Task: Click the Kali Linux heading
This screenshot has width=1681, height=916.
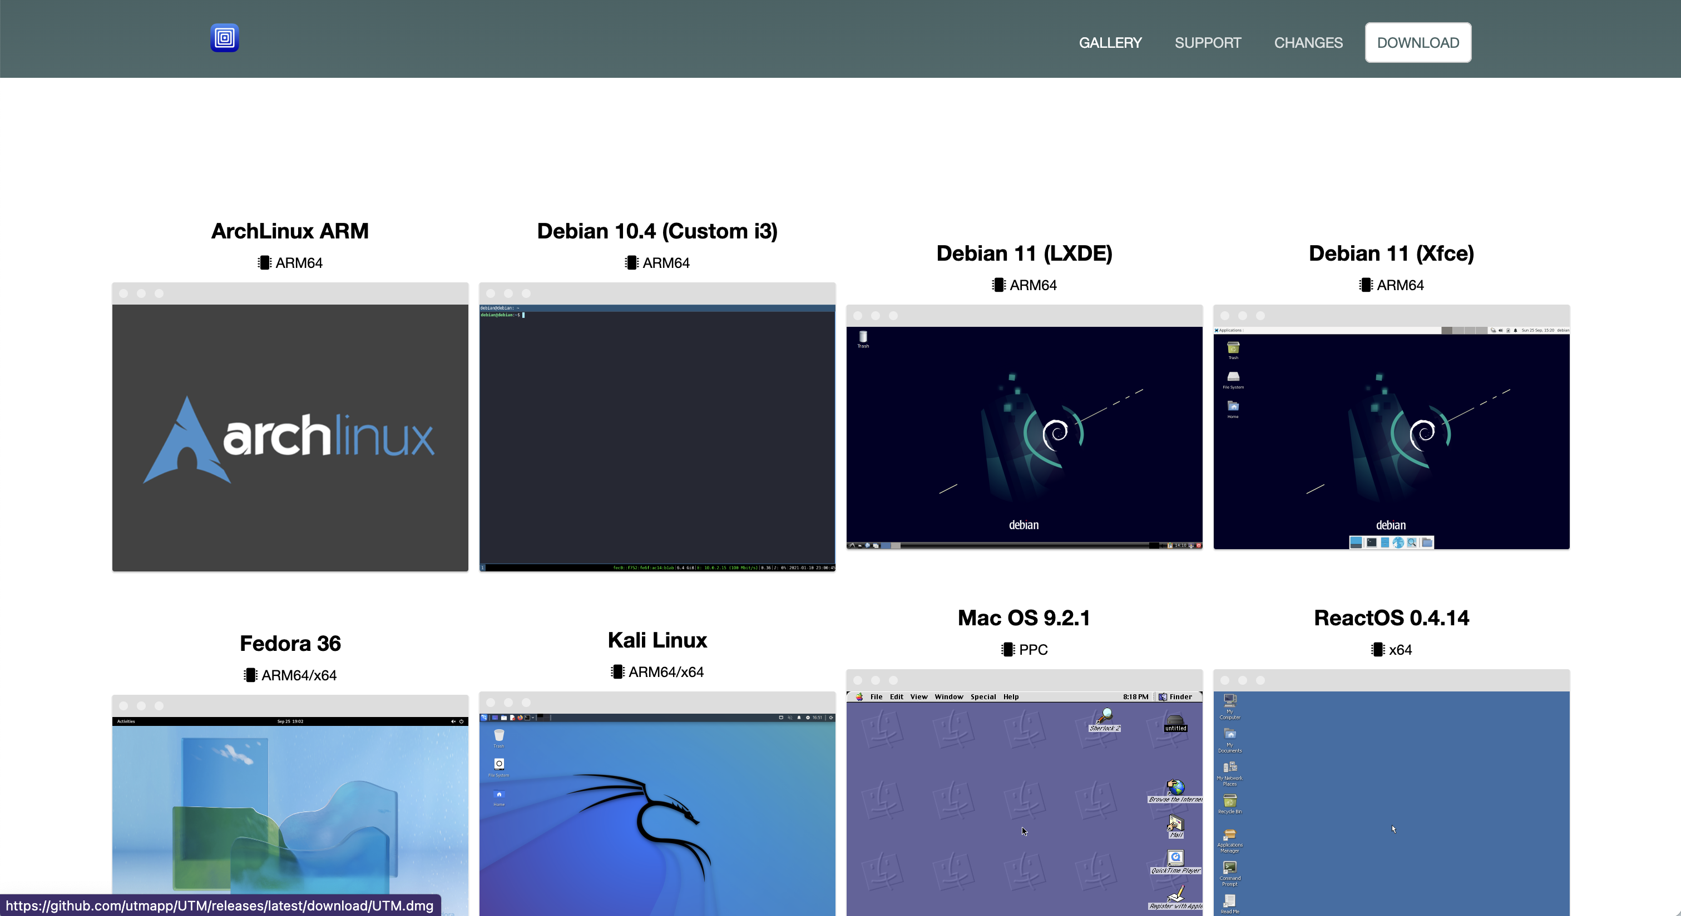Action: click(x=656, y=640)
